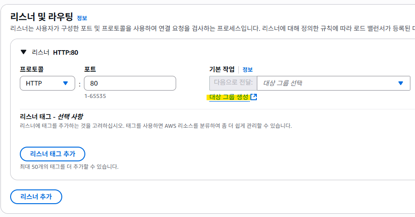Click the external link icon beside 대상 그룹 생성
Image resolution: width=415 pixels, height=217 pixels.
[x=254, y=97]
